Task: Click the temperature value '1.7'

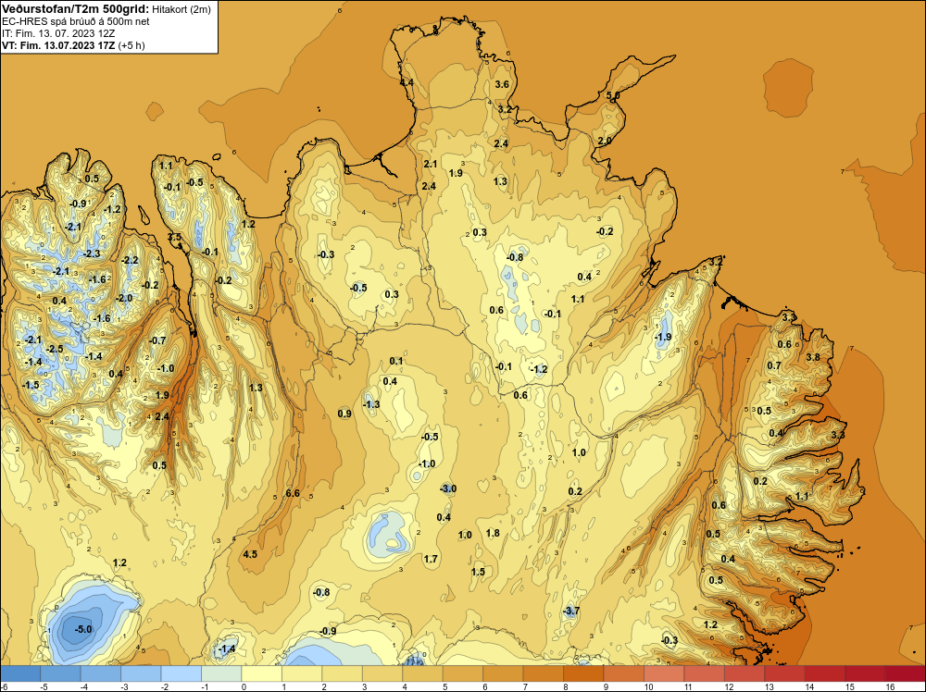Action: (x=432, y=559)
